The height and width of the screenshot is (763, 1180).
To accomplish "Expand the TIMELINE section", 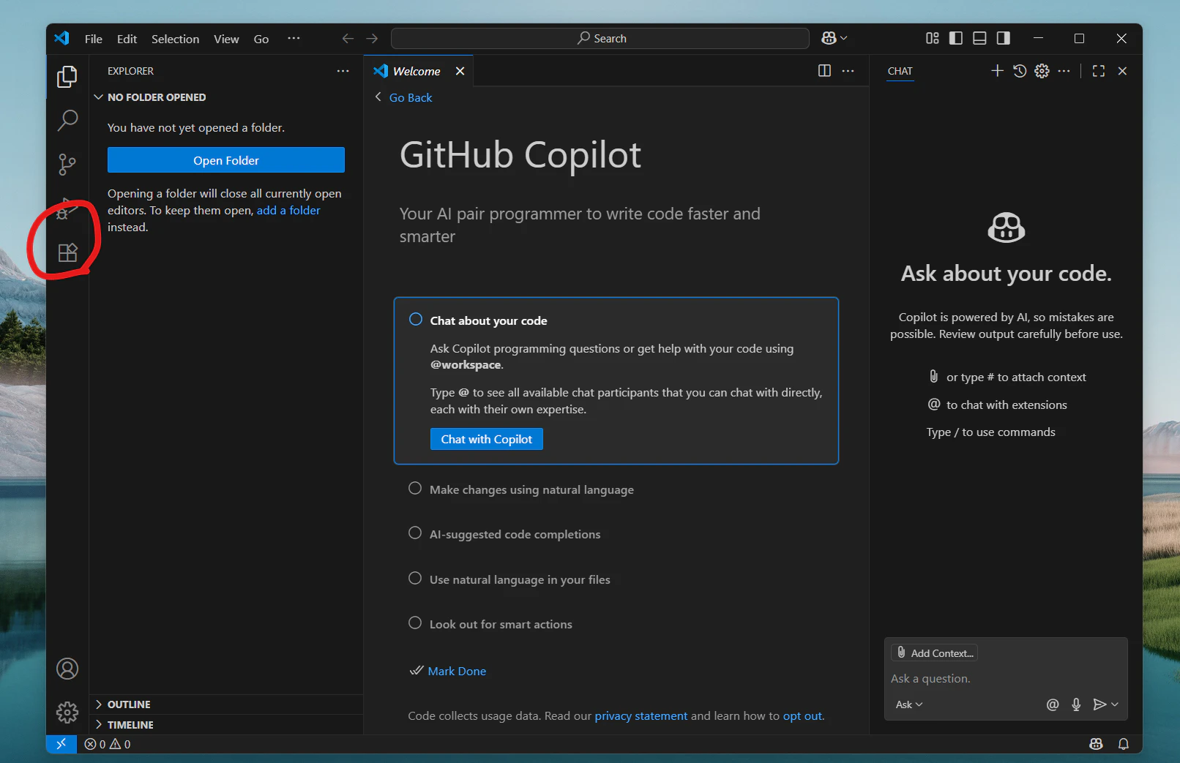I will [x=226, y=725].
